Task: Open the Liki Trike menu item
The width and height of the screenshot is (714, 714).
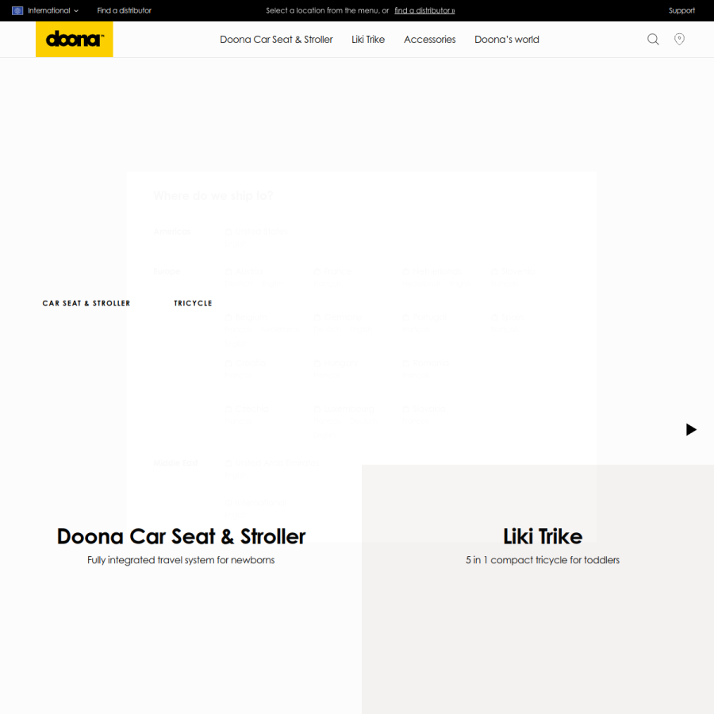Action: (x=368, y=40)
